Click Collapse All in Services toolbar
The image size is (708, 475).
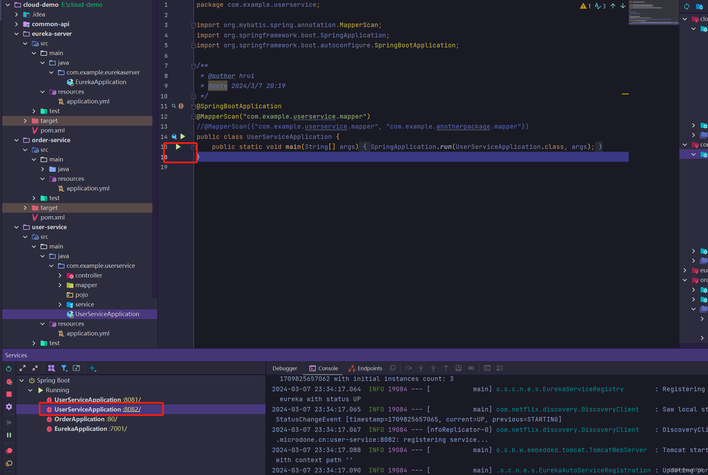(35, 368)
